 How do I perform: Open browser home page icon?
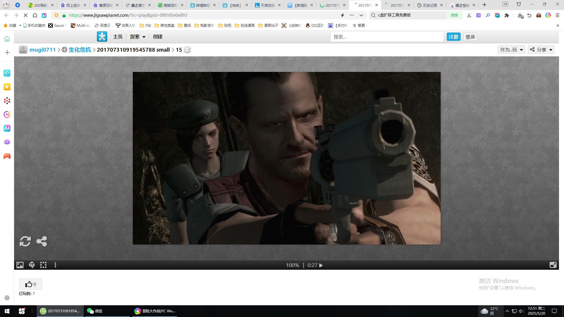[x=35, y=15]
